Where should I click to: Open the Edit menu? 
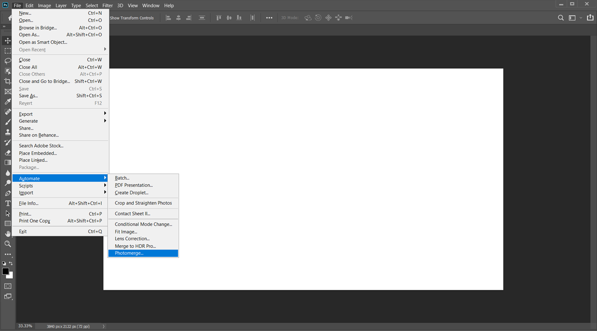click(x=29, y=6)
